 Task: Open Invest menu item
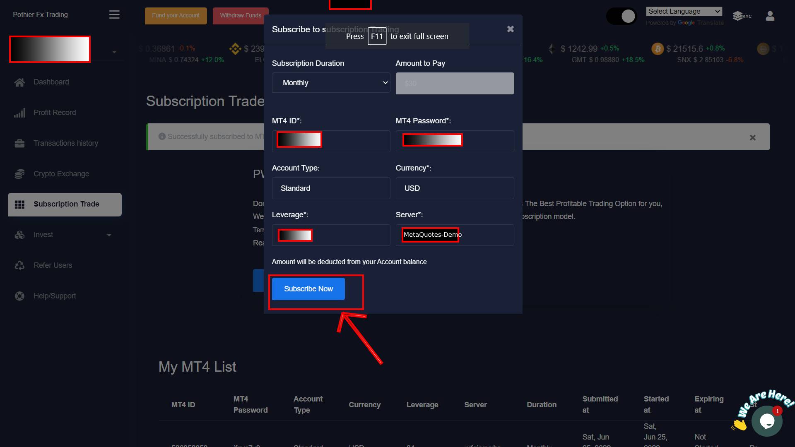tap(43, 235)
